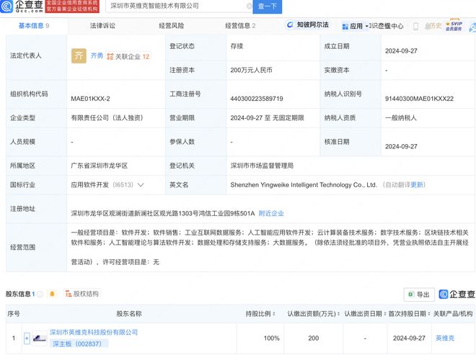Image resolution: width=476 pixels, height=355 pixels.
Task: Select registration number 440300223589719
Action: [x=257, y=99]
